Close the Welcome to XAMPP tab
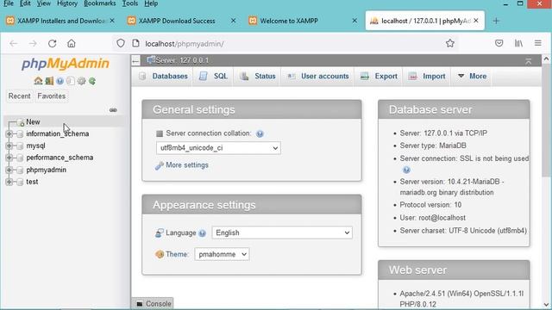Image resolution: width=552 pixels, height=310 pixels. point(354,21)
